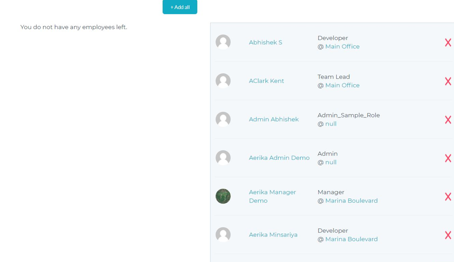The width and height of the screenshot is (454, 262).
Task: Open Aerika Manager Demo's green profile photo
Action: [x=223, y=196]
